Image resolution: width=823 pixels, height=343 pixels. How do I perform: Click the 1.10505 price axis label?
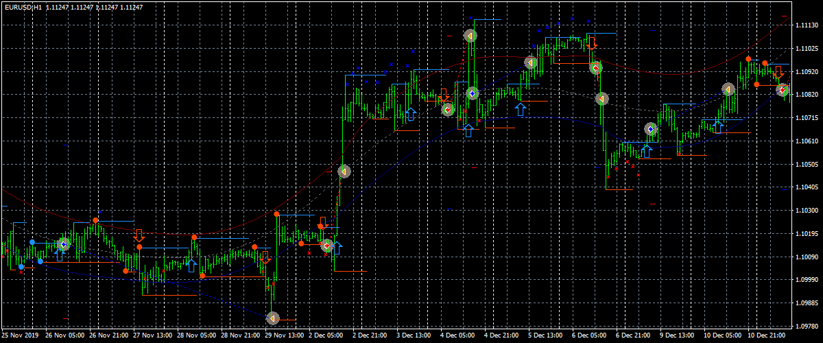(805, 165)
